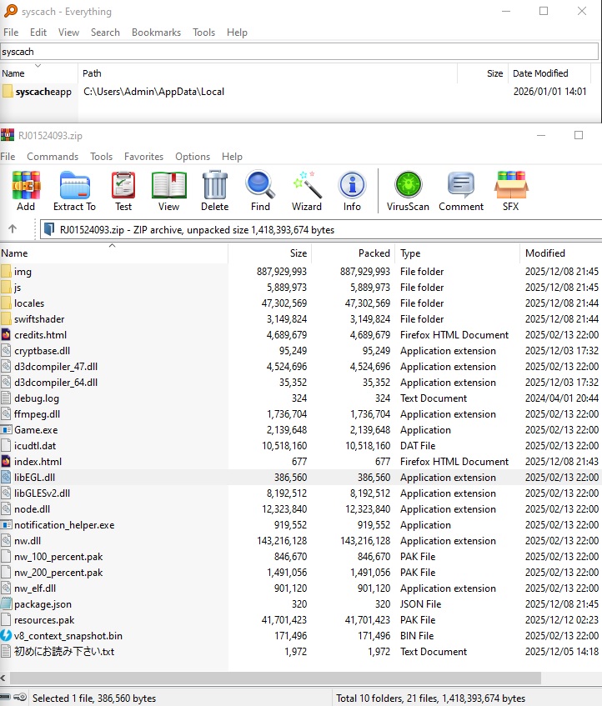Go up one folder level arrow
The width and height of the screenshot is (602, 706).
(13, 229)
